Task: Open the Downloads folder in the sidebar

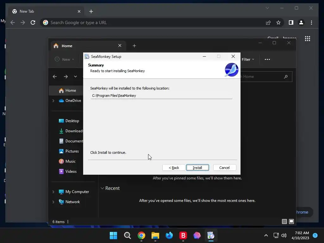Action: 71,131
